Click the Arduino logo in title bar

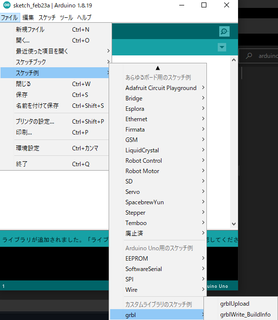click(x=7, y=5)
